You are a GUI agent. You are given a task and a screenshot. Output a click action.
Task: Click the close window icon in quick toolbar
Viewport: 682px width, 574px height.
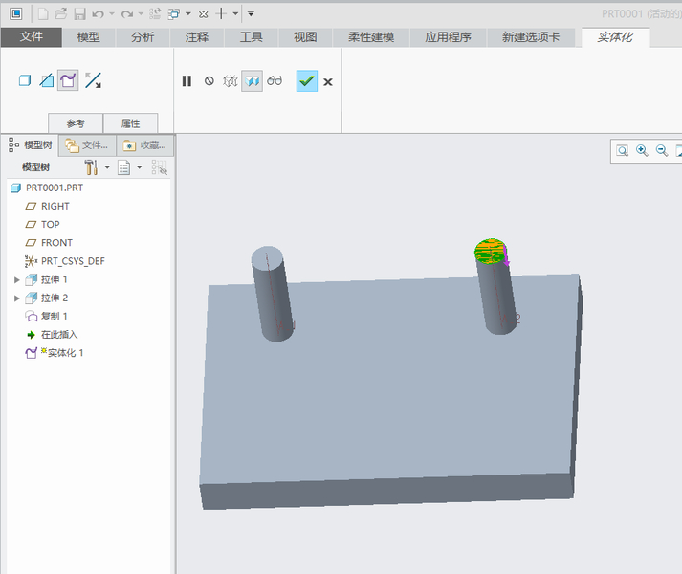(x=203, y=14)
